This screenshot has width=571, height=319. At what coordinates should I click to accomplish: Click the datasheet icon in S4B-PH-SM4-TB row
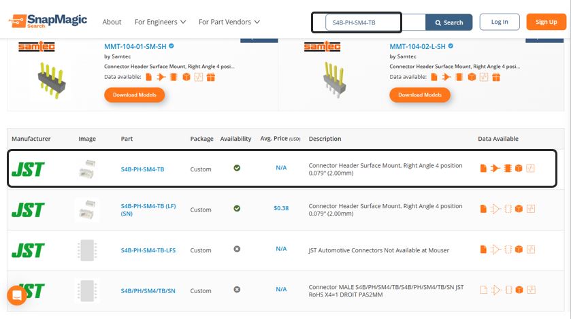[x=483, y=169]
